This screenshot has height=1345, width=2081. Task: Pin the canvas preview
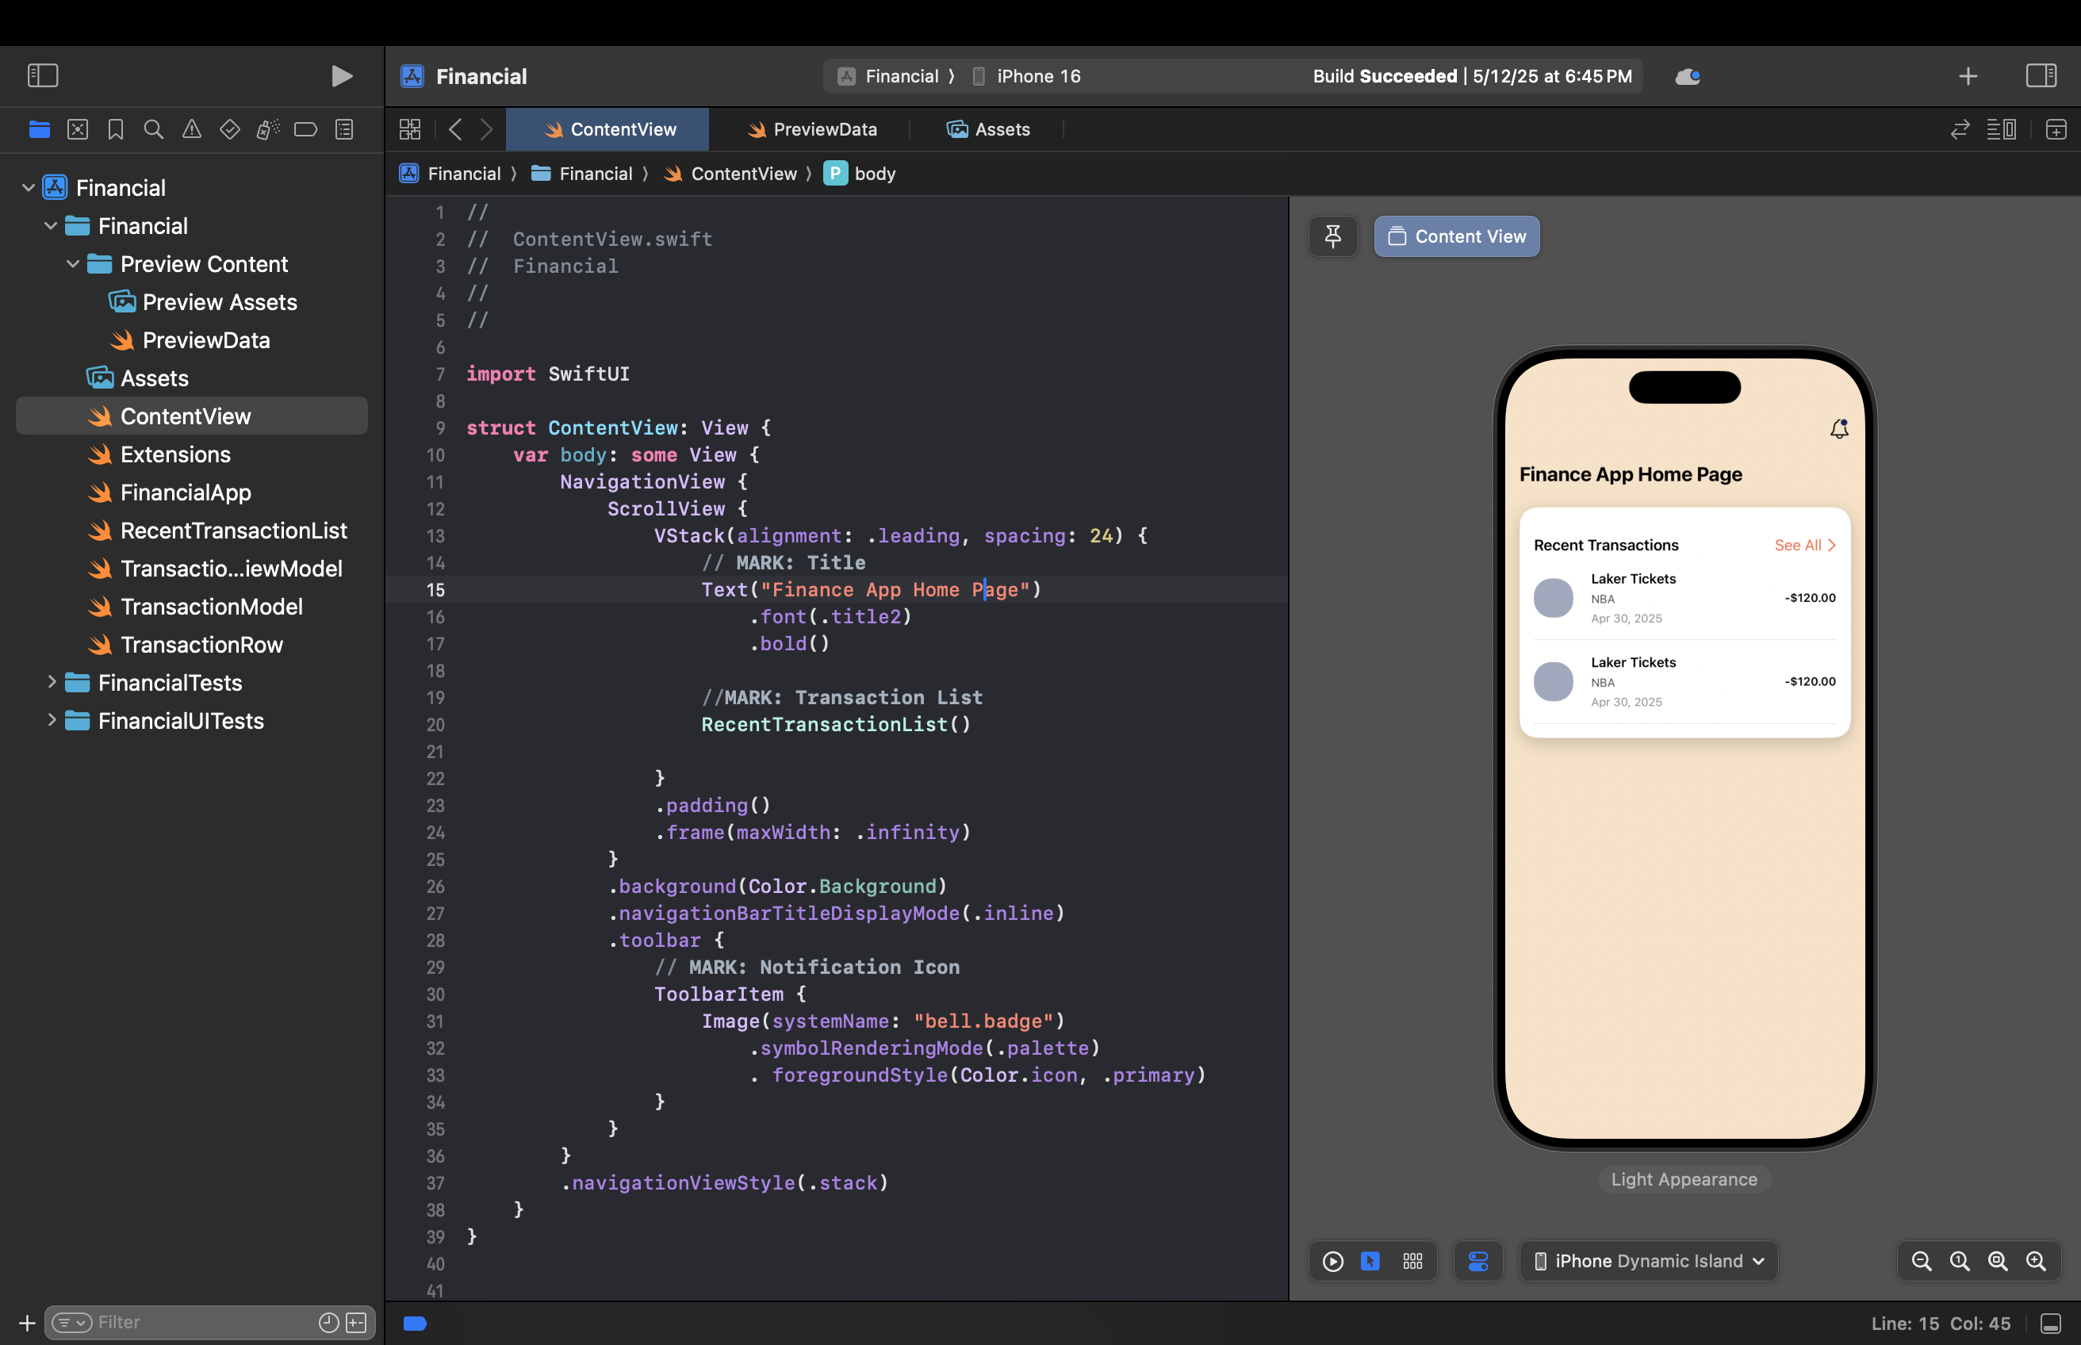point(1332,236)
